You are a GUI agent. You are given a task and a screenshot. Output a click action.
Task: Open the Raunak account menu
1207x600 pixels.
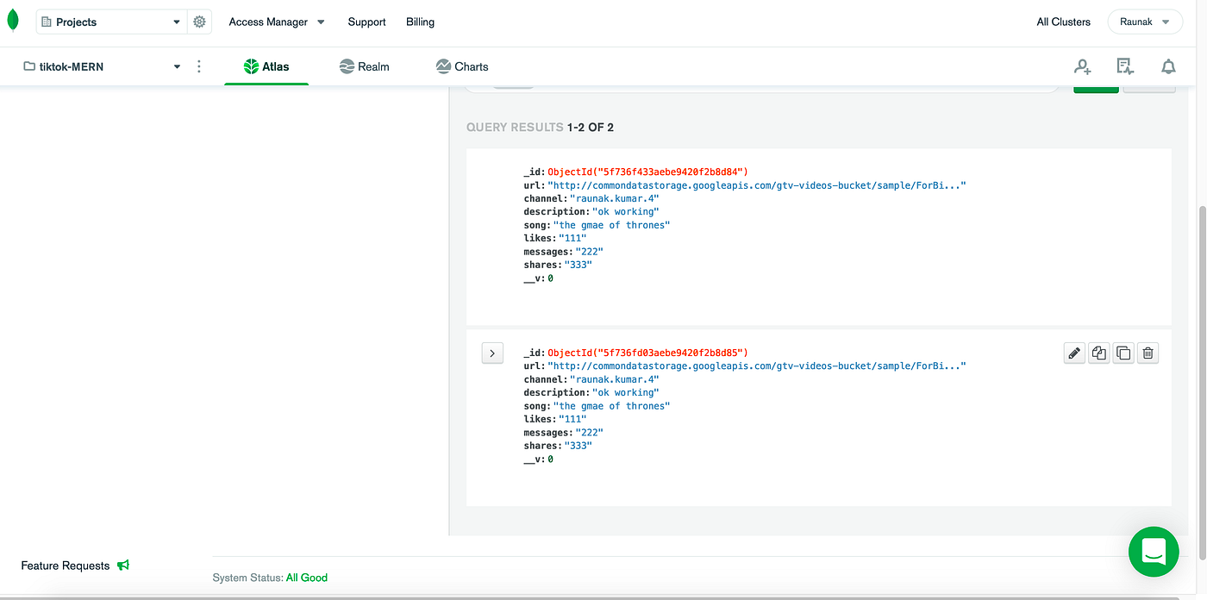pyautogui.click(x=1145, y=21)
